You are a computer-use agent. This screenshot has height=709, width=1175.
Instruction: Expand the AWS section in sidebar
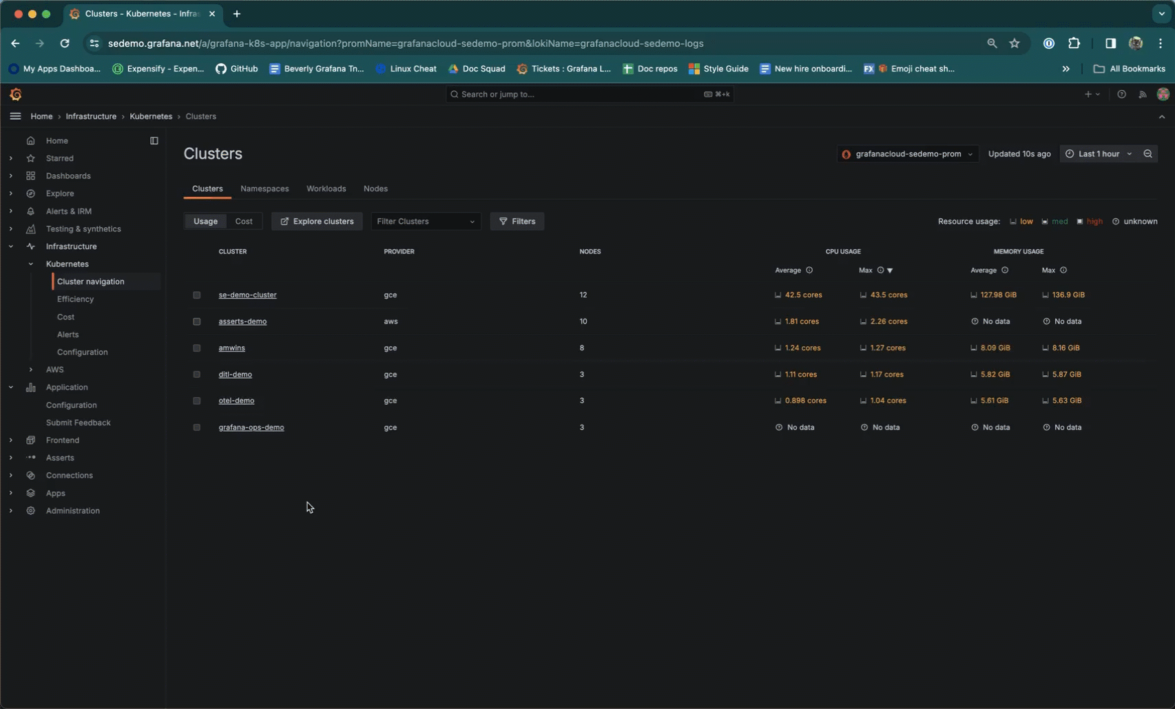(x=31, y=370)
